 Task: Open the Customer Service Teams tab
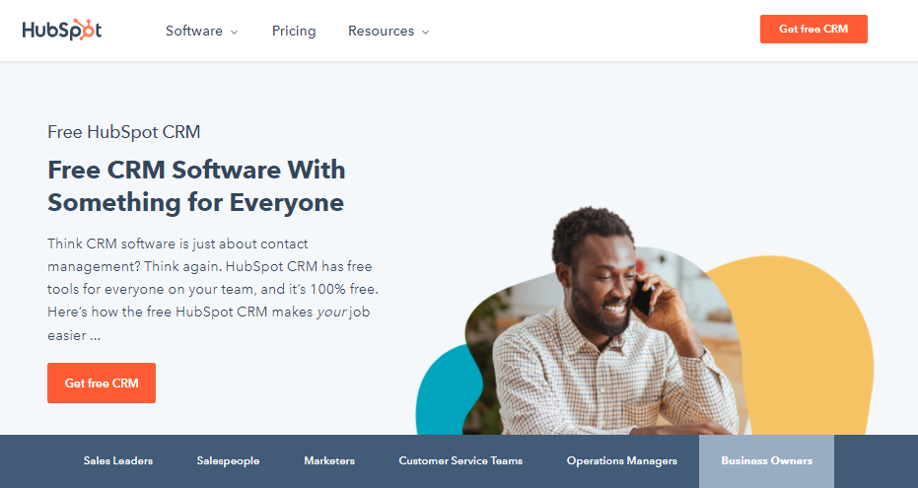click(460, 461)
